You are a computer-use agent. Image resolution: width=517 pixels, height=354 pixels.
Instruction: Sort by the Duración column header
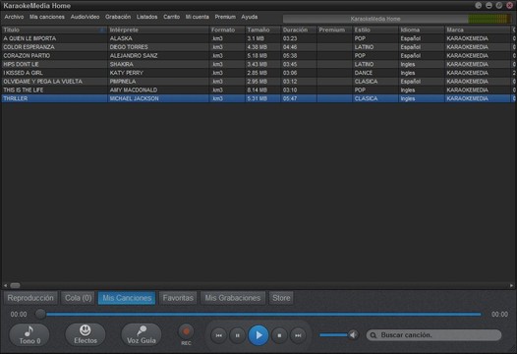point(299,29)
